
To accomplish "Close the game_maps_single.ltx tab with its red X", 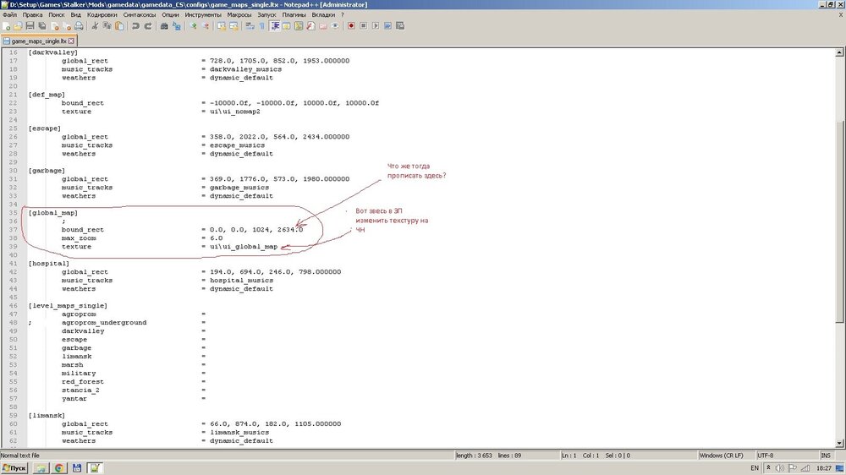I will (x=72, y=40).
